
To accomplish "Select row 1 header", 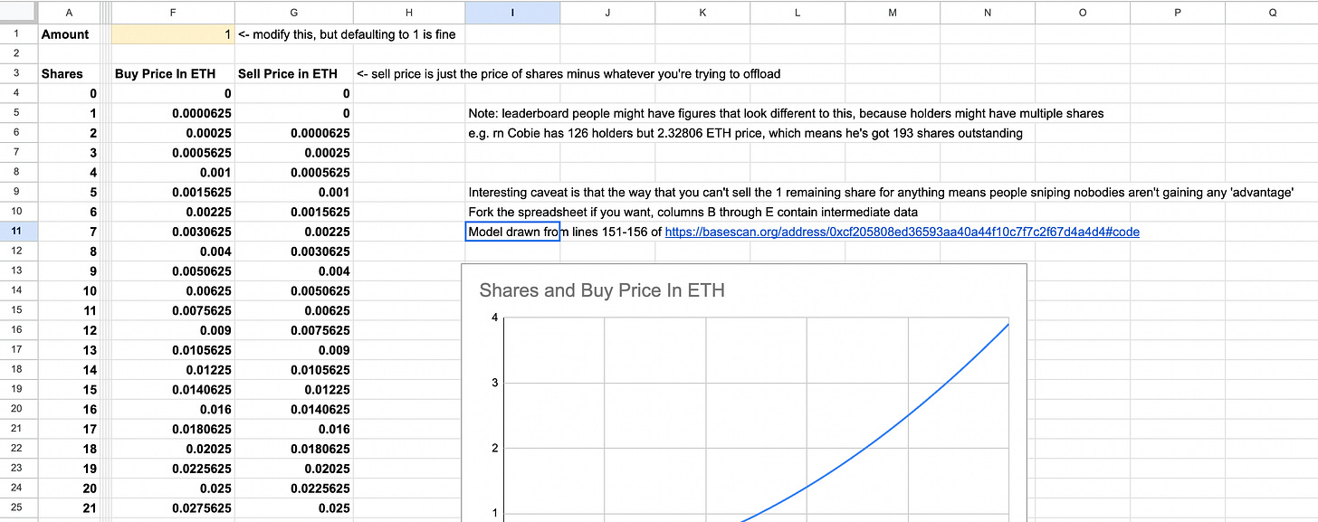I will tap(18, 34).
